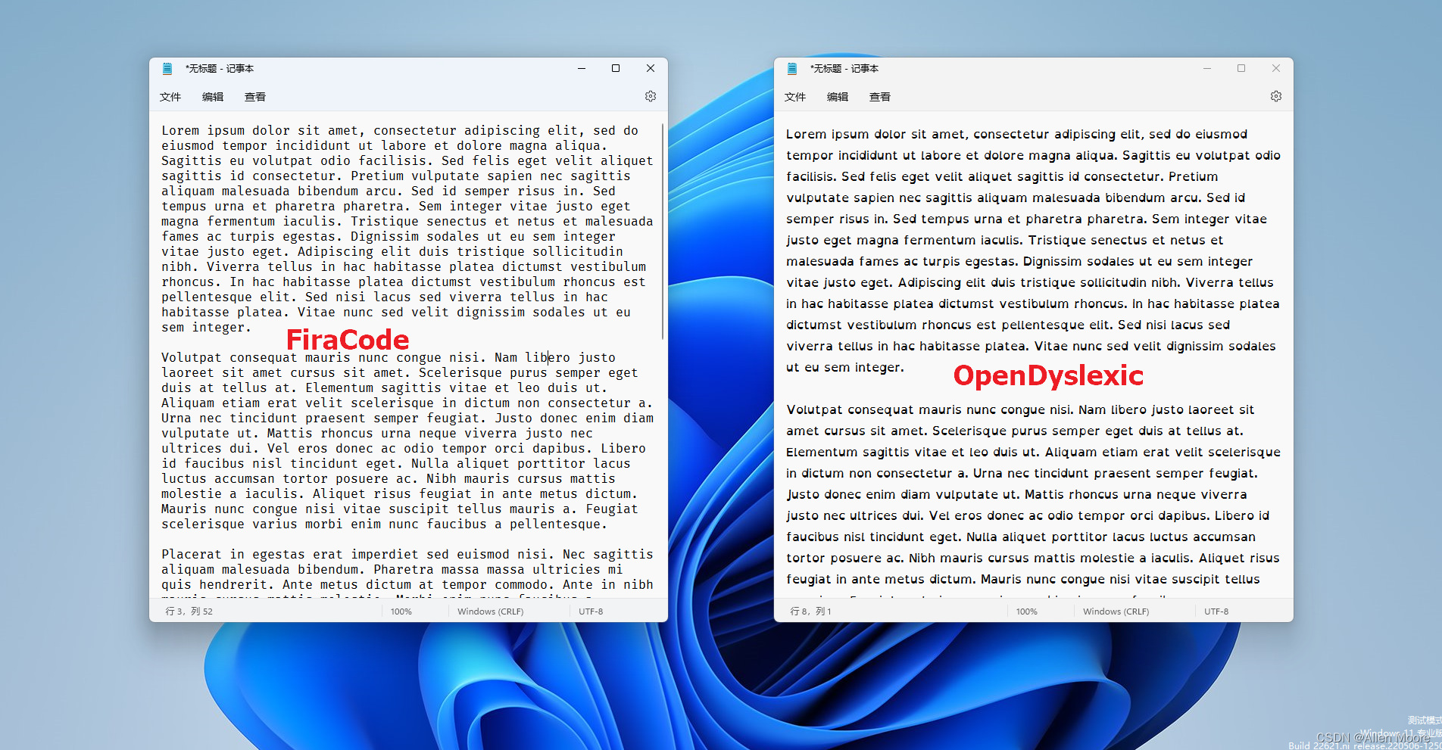Maximize the left FiraCode Notepad window
This screenshot has height=750, width=1442.
616,68
